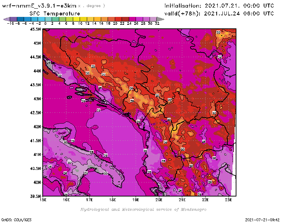
Task: Click the latitude label '41.5N'
Action: [35, 140]
